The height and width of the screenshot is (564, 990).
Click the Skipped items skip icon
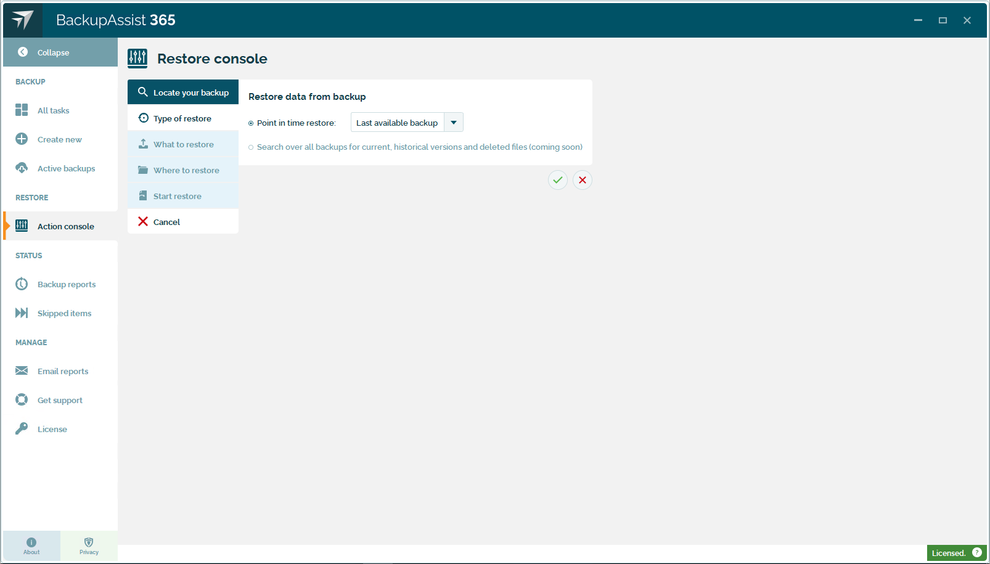point(22,313)
